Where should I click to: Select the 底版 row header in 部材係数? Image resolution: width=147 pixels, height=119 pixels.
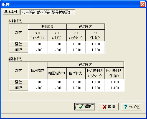[19, 88]
